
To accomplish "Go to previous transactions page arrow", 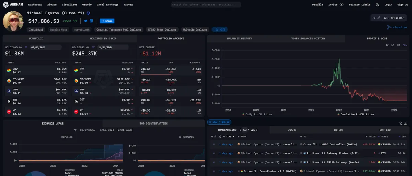I will 240,130.
